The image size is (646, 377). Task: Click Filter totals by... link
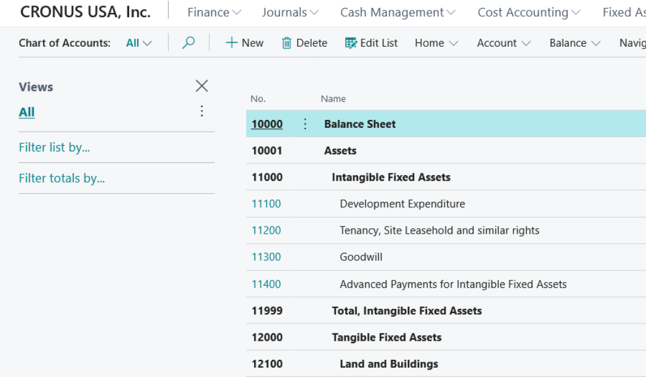tap(62, 178)
